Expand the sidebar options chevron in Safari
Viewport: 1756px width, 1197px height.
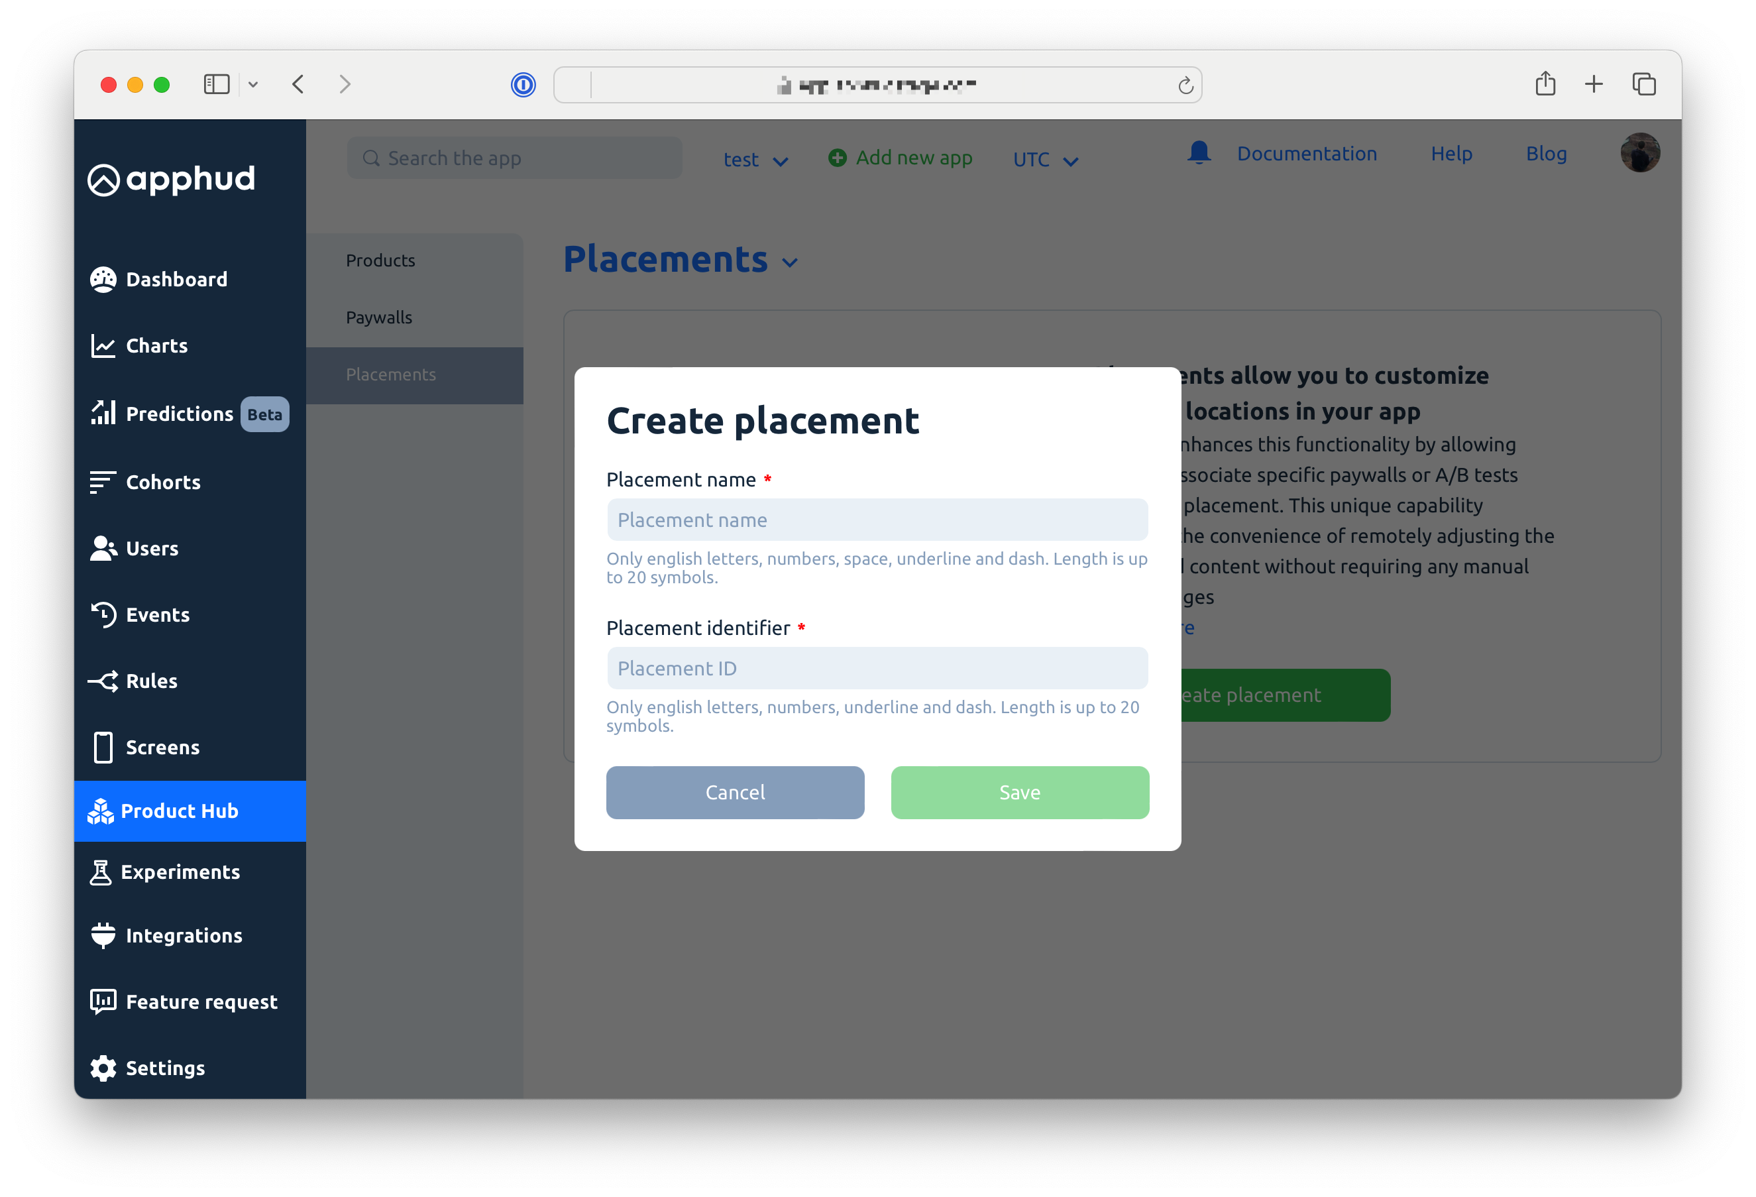click(x=253, y=85)
